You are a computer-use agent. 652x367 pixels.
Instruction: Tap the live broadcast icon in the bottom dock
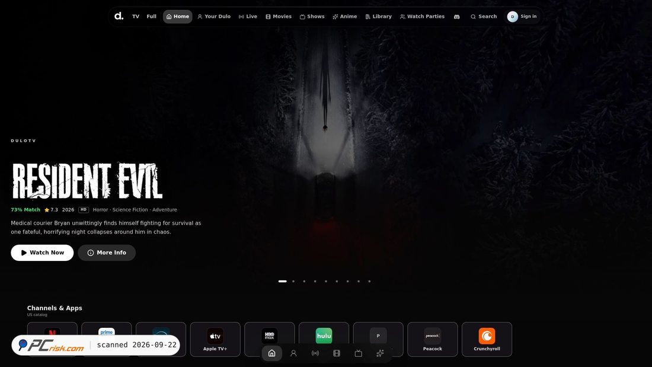tap(315, 353)
